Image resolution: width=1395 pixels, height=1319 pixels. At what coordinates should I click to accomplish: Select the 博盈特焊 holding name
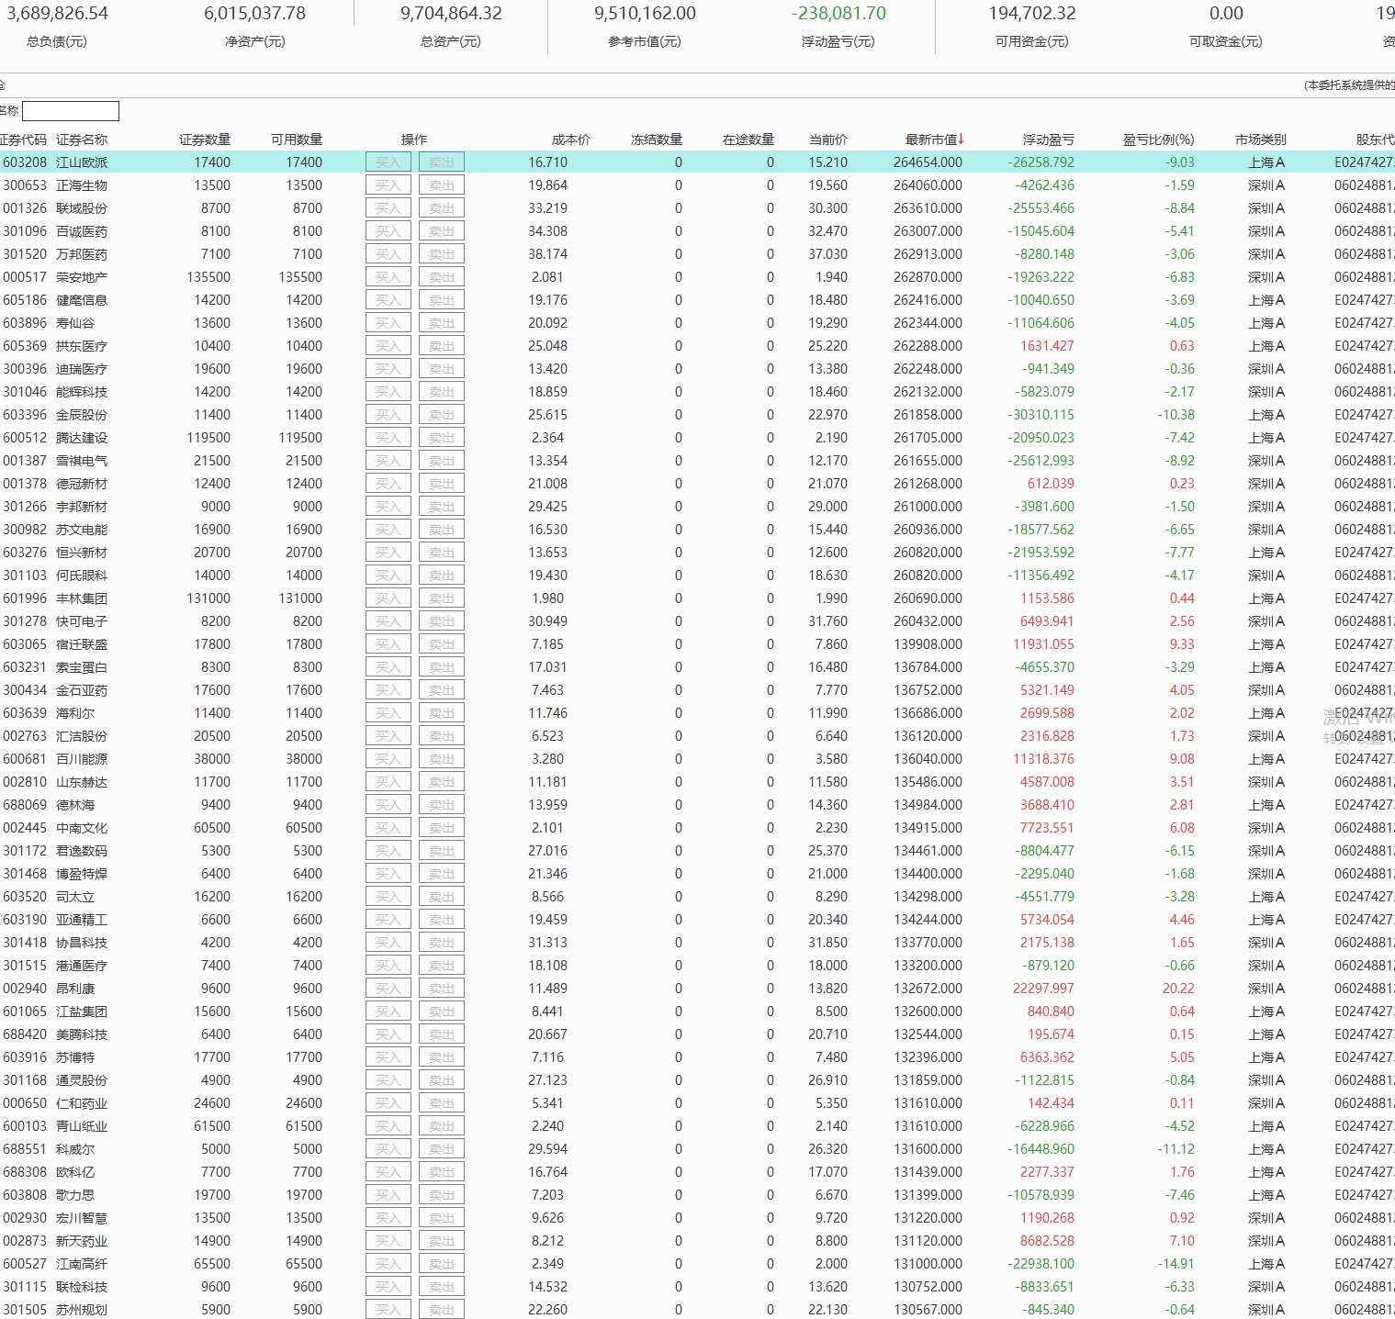(82, 874)
